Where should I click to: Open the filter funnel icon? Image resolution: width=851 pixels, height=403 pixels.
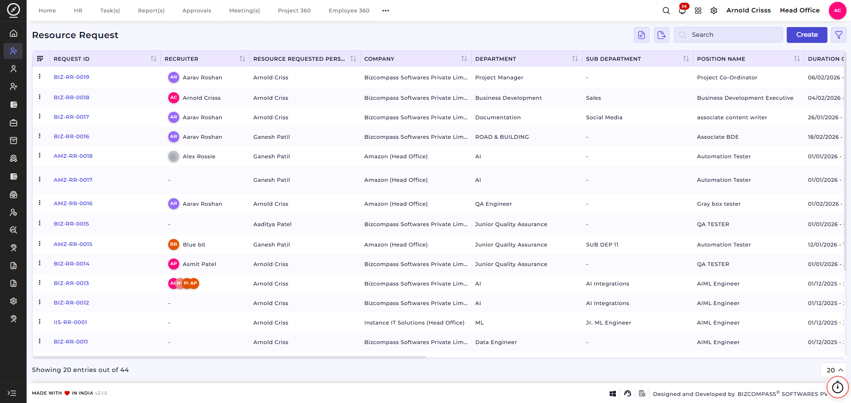pos(839,35)
